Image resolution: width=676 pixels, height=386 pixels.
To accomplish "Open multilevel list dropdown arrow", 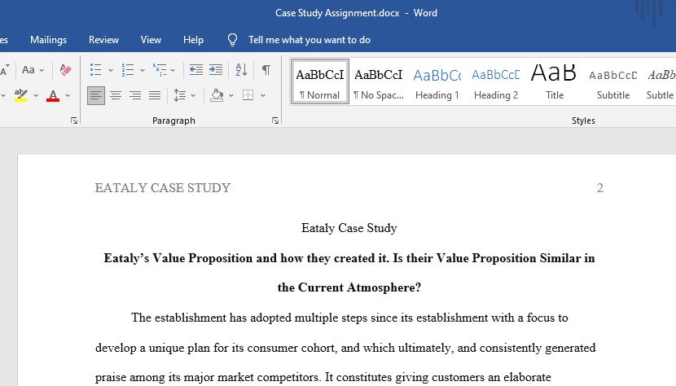I will point(173,70).
